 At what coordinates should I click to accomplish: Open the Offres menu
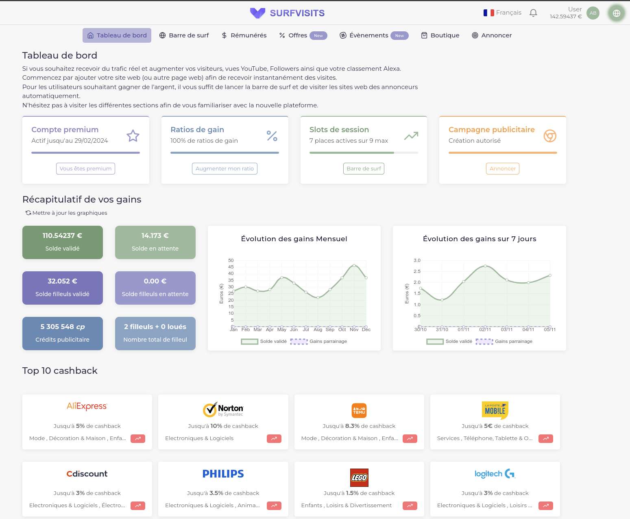pyautogui.click(x=303, y=35)
